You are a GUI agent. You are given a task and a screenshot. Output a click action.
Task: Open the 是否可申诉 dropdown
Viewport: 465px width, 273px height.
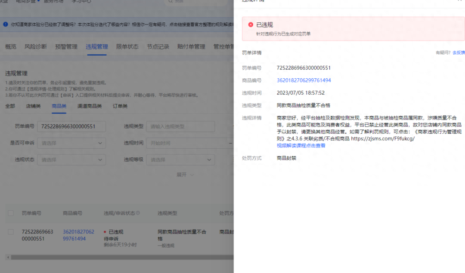(71, 143)
